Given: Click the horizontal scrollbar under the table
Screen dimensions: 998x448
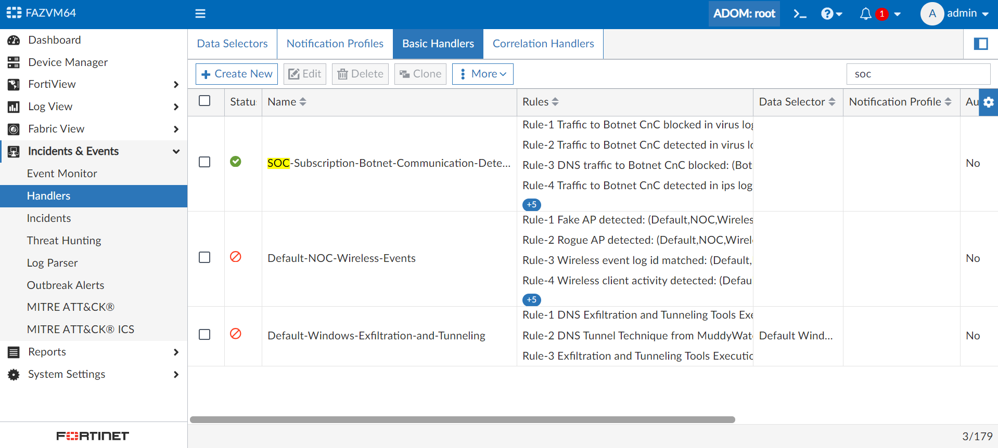Looking at the screenshot, I should (462, 420).
